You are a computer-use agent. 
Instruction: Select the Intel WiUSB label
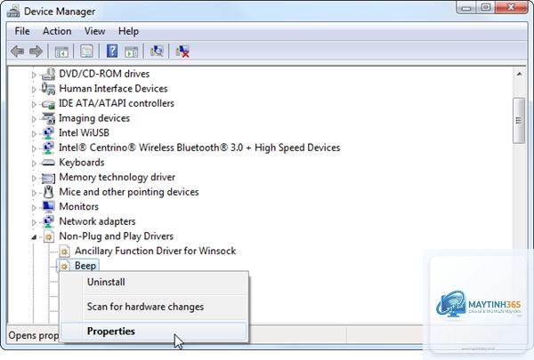[x=85, y=132]
